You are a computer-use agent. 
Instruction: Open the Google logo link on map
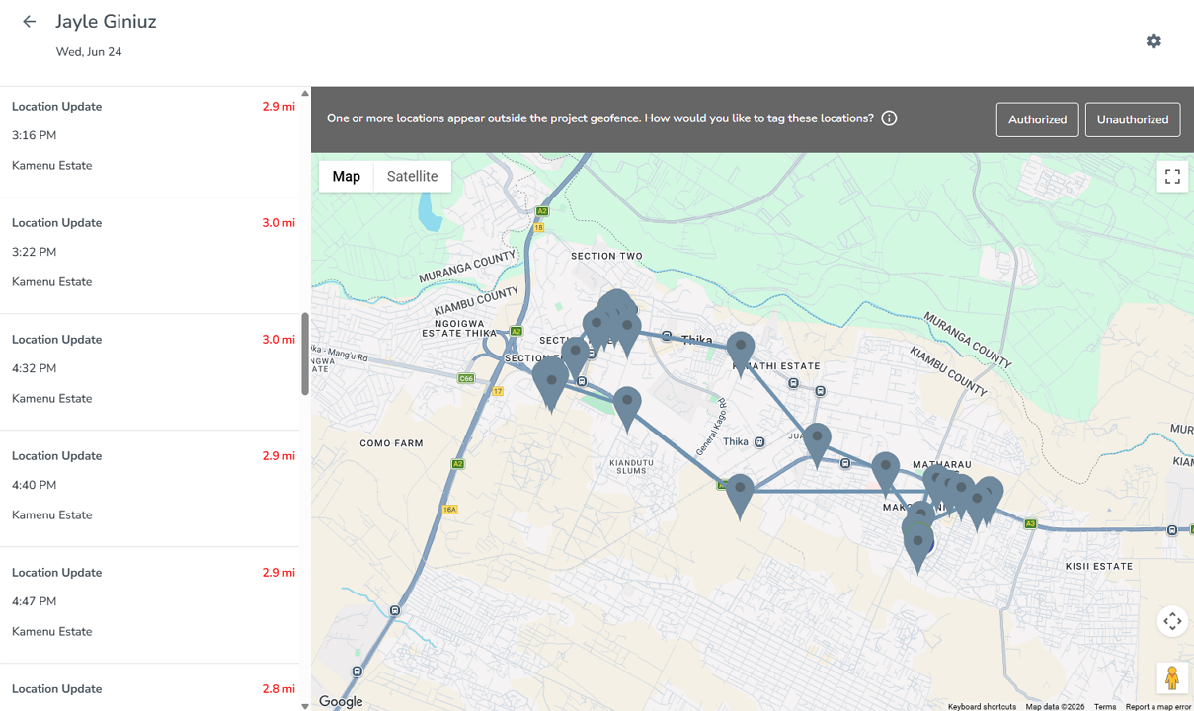(341, 701)
